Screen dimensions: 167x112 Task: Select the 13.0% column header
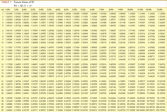160,10
